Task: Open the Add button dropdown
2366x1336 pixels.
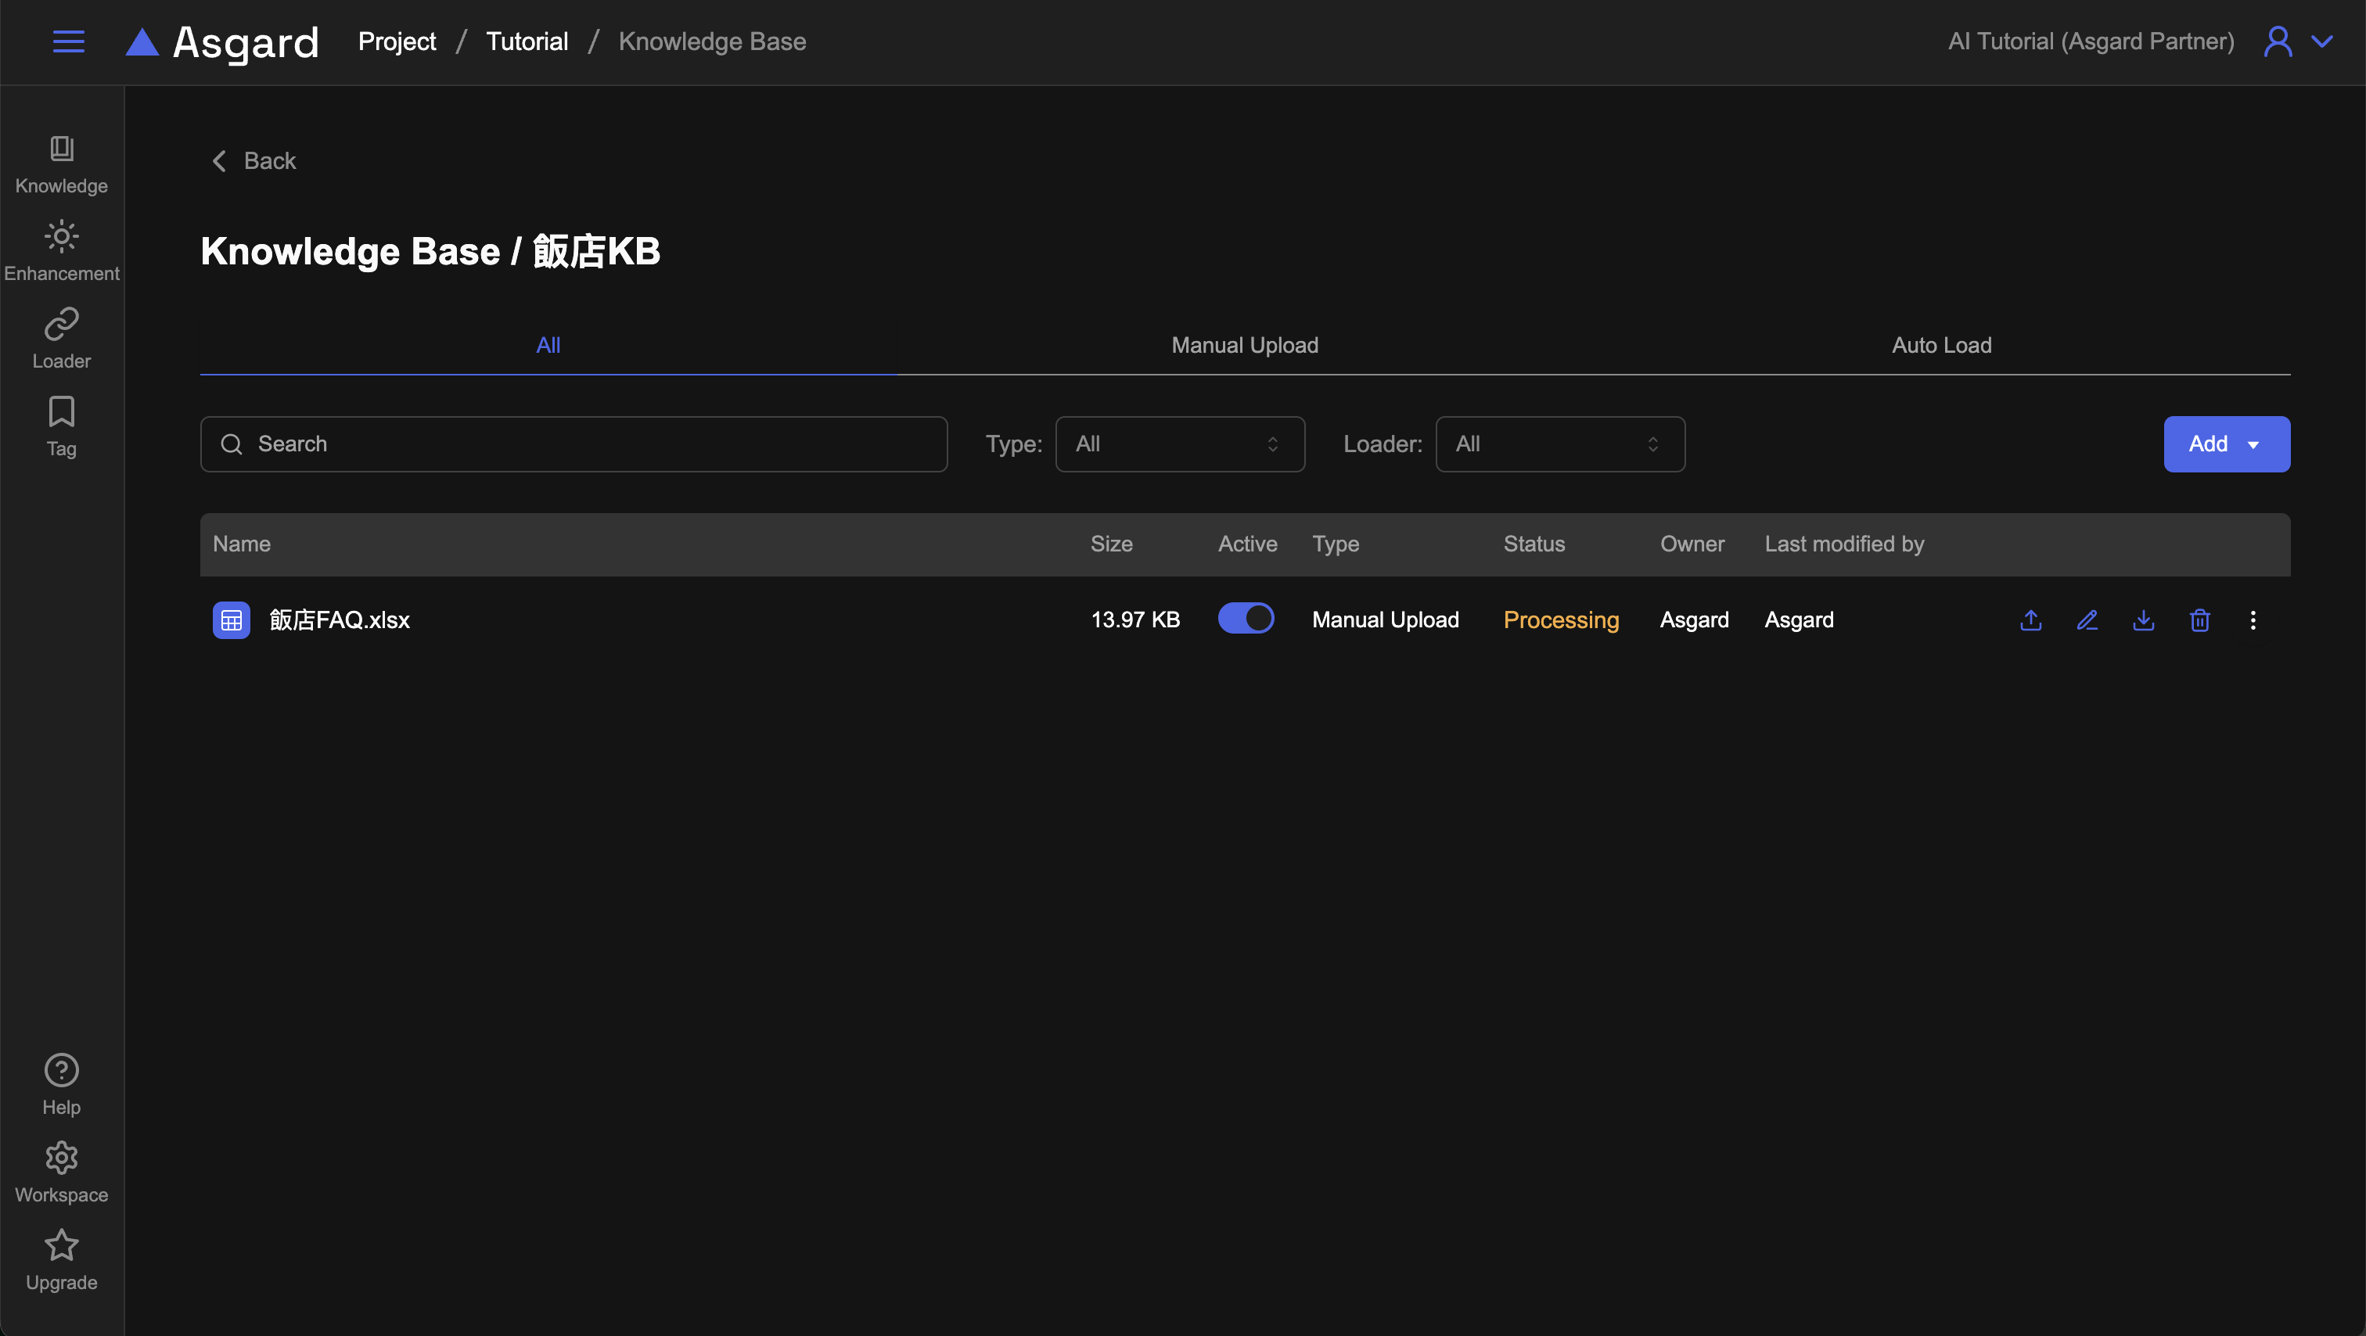Action: pos(2225,444)
